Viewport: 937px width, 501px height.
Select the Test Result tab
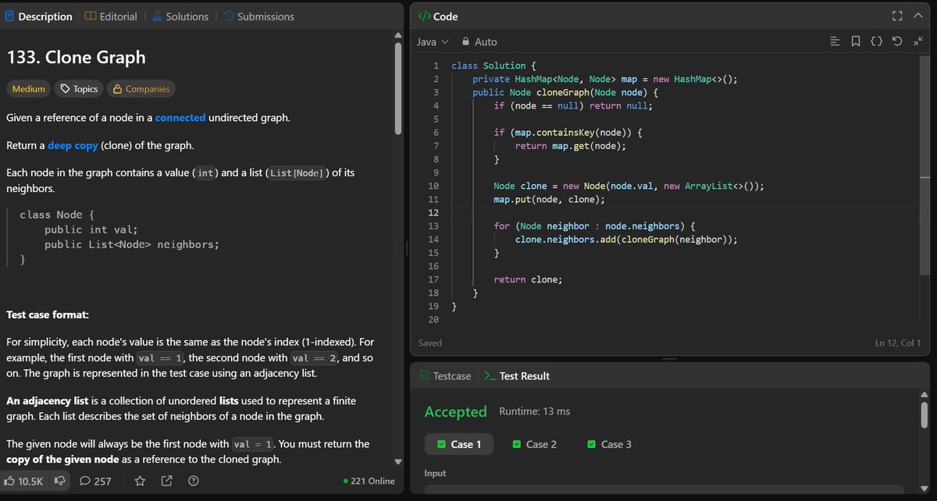tap(517, 376)
